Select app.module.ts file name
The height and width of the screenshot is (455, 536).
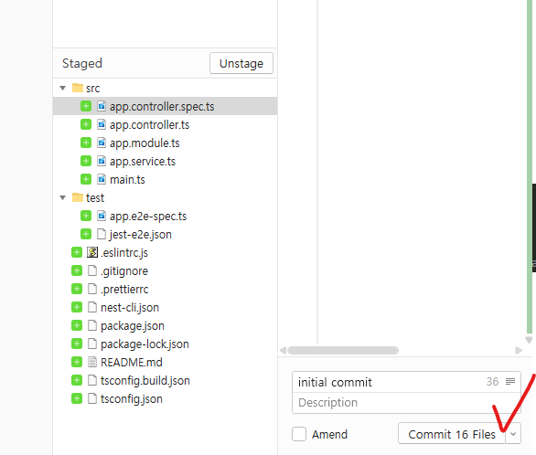coord(145,143)
